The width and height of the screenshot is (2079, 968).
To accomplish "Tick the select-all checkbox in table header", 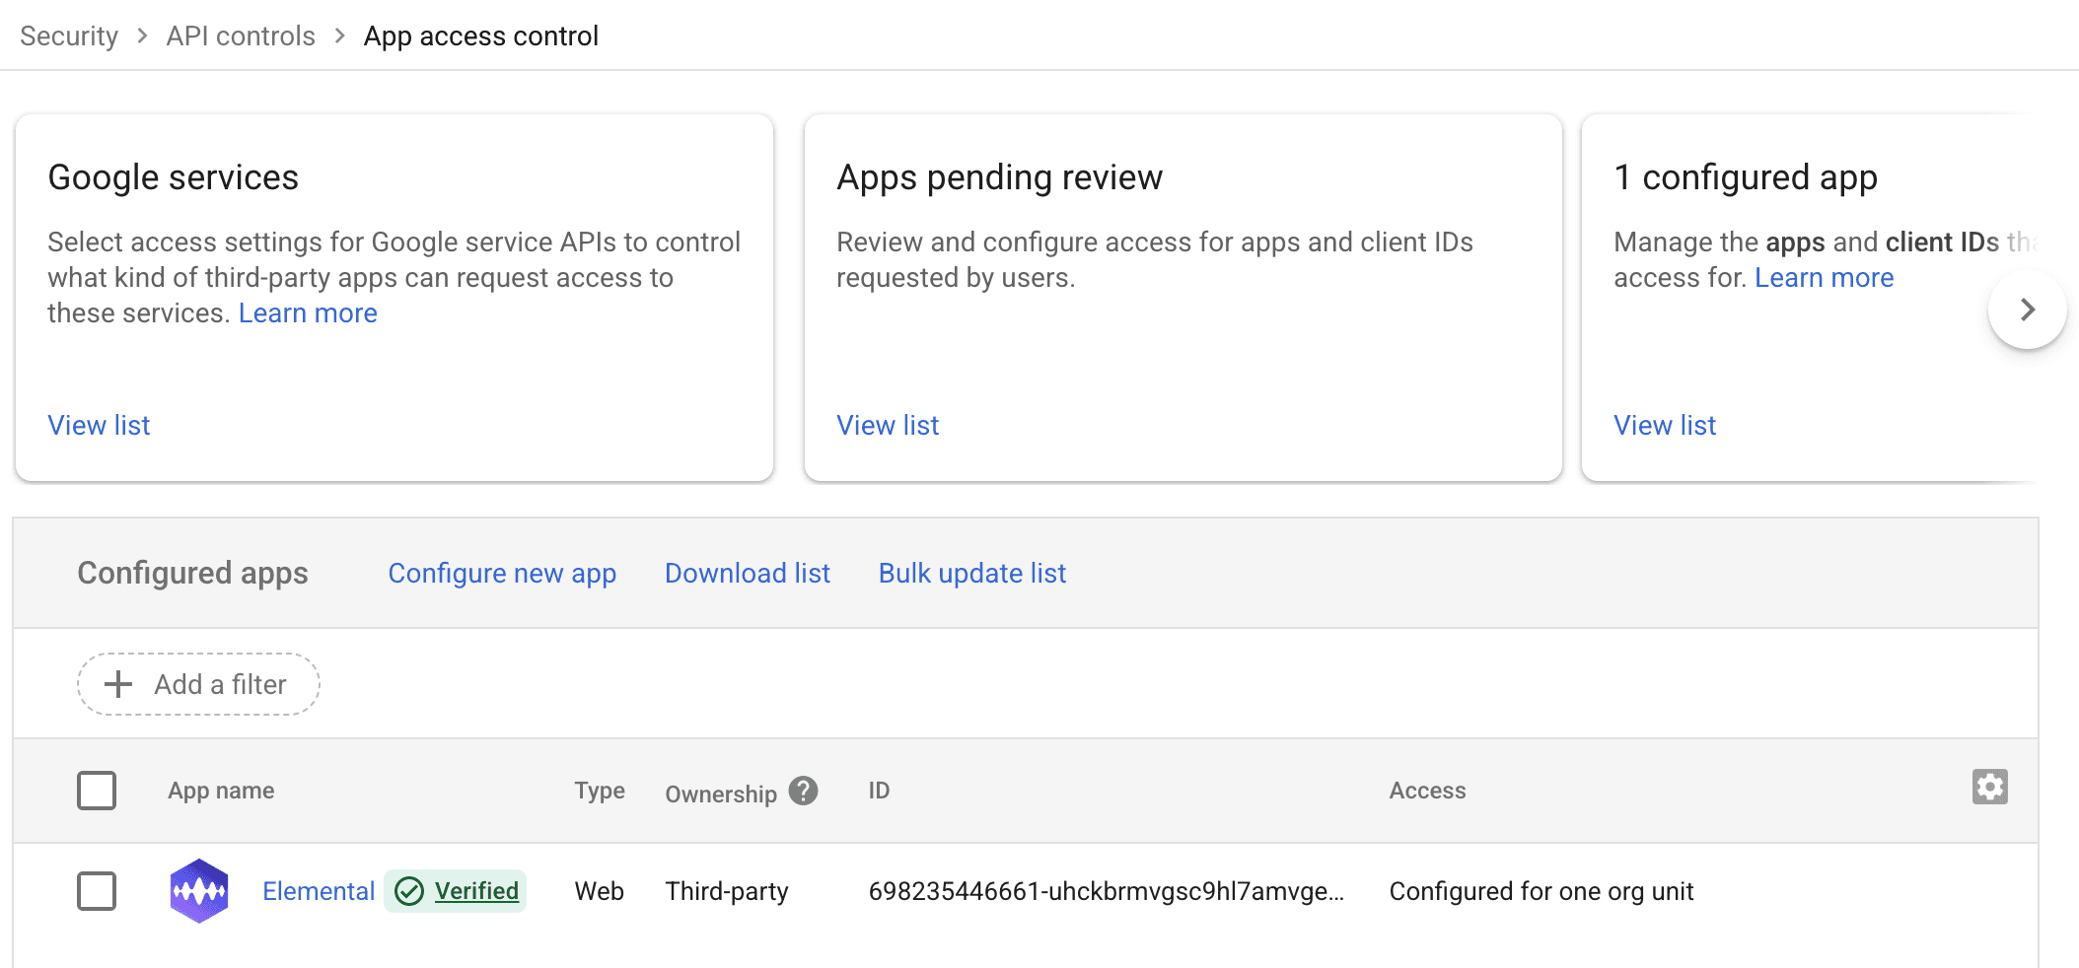I will pyautogui.click(x=97, y=791).
